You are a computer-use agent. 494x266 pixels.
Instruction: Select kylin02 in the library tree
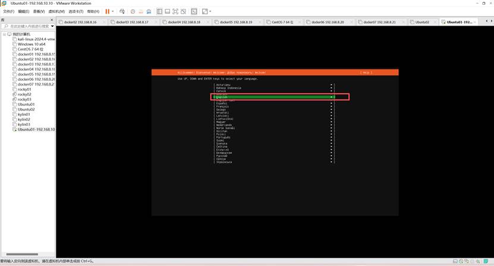pos(24,119)
